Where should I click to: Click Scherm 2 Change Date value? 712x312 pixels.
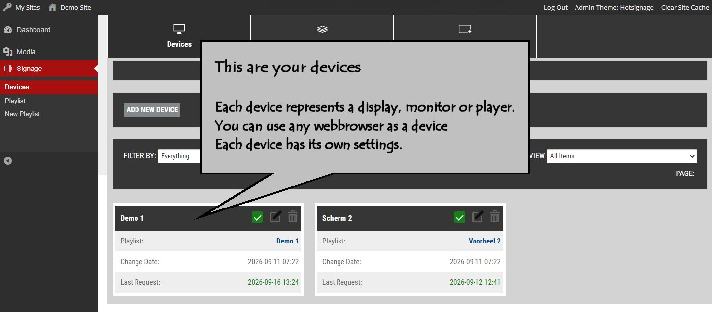[475, 262]
